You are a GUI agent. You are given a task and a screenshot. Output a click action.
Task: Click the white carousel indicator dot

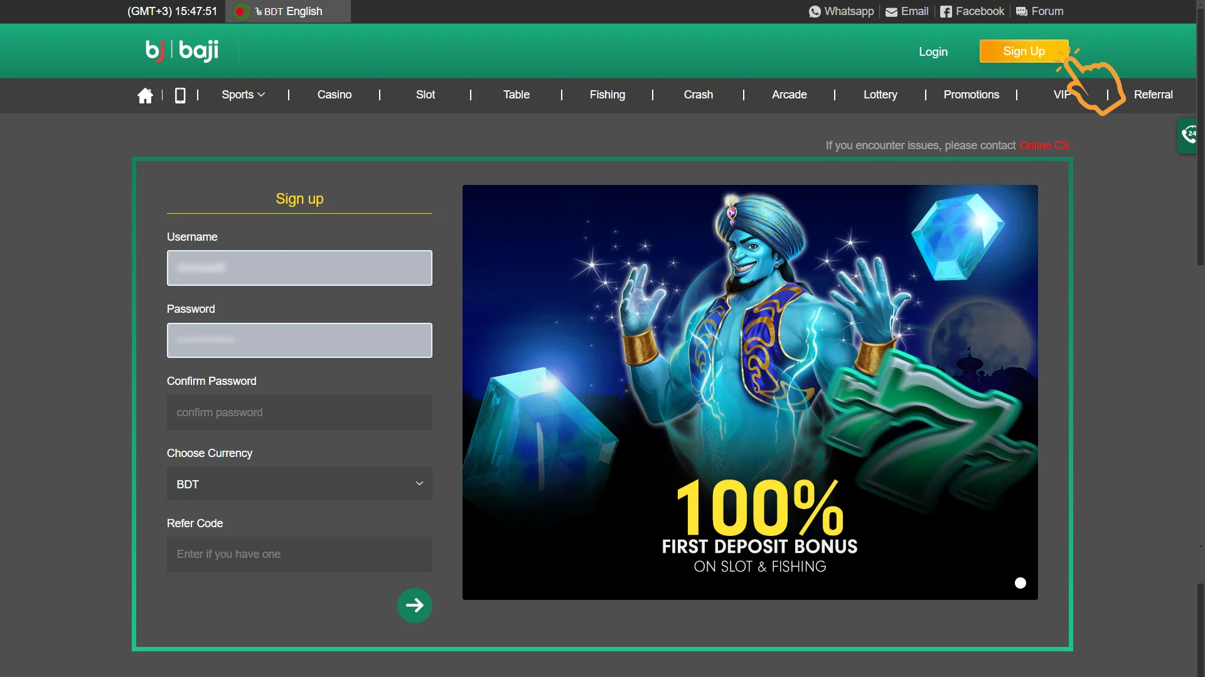click(1020, 583)
